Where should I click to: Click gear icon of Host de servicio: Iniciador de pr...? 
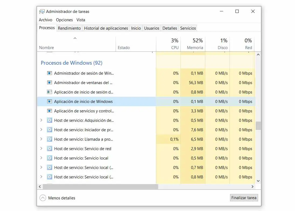(50, 130)
